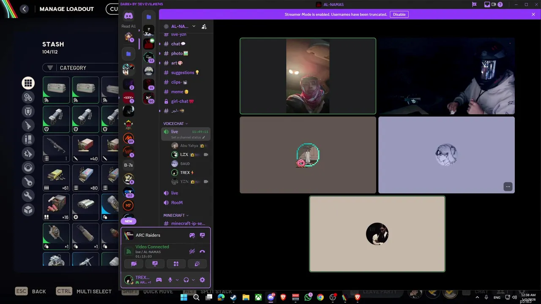This screenshot has height=304, width=541.
Task: Open the MT server icon
Action: pos(128,206)
